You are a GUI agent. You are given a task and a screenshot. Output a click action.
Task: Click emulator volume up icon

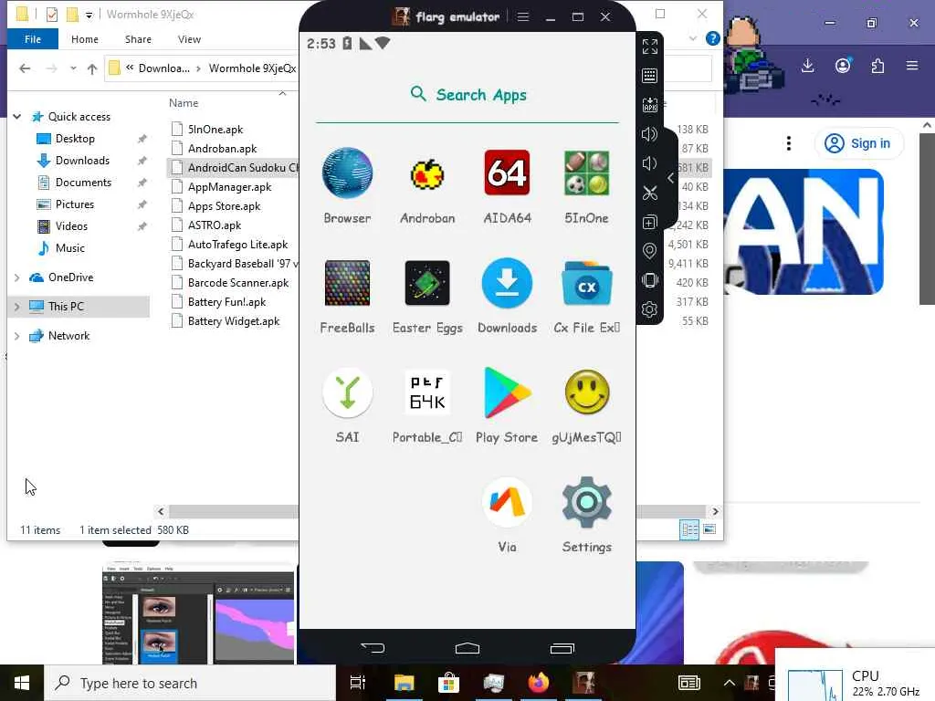pos(649,134)
